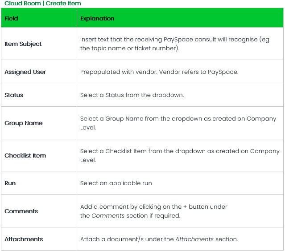Click "Select a Status from the dropdown" text
285x251 pixels.
point(132,95)
